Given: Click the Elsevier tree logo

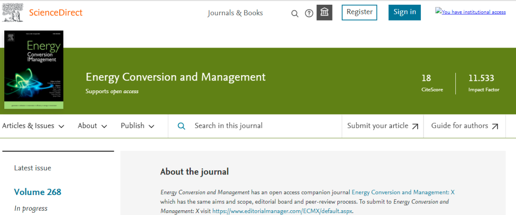Looking at the screenshot, I should 12,13.
